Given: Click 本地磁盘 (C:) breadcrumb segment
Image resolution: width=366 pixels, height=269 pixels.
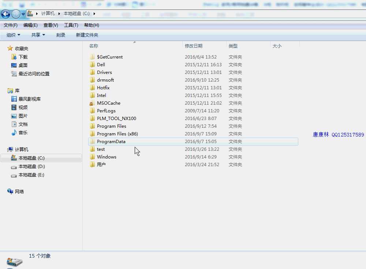Looking at the screenshot, I should pos(76,14).
